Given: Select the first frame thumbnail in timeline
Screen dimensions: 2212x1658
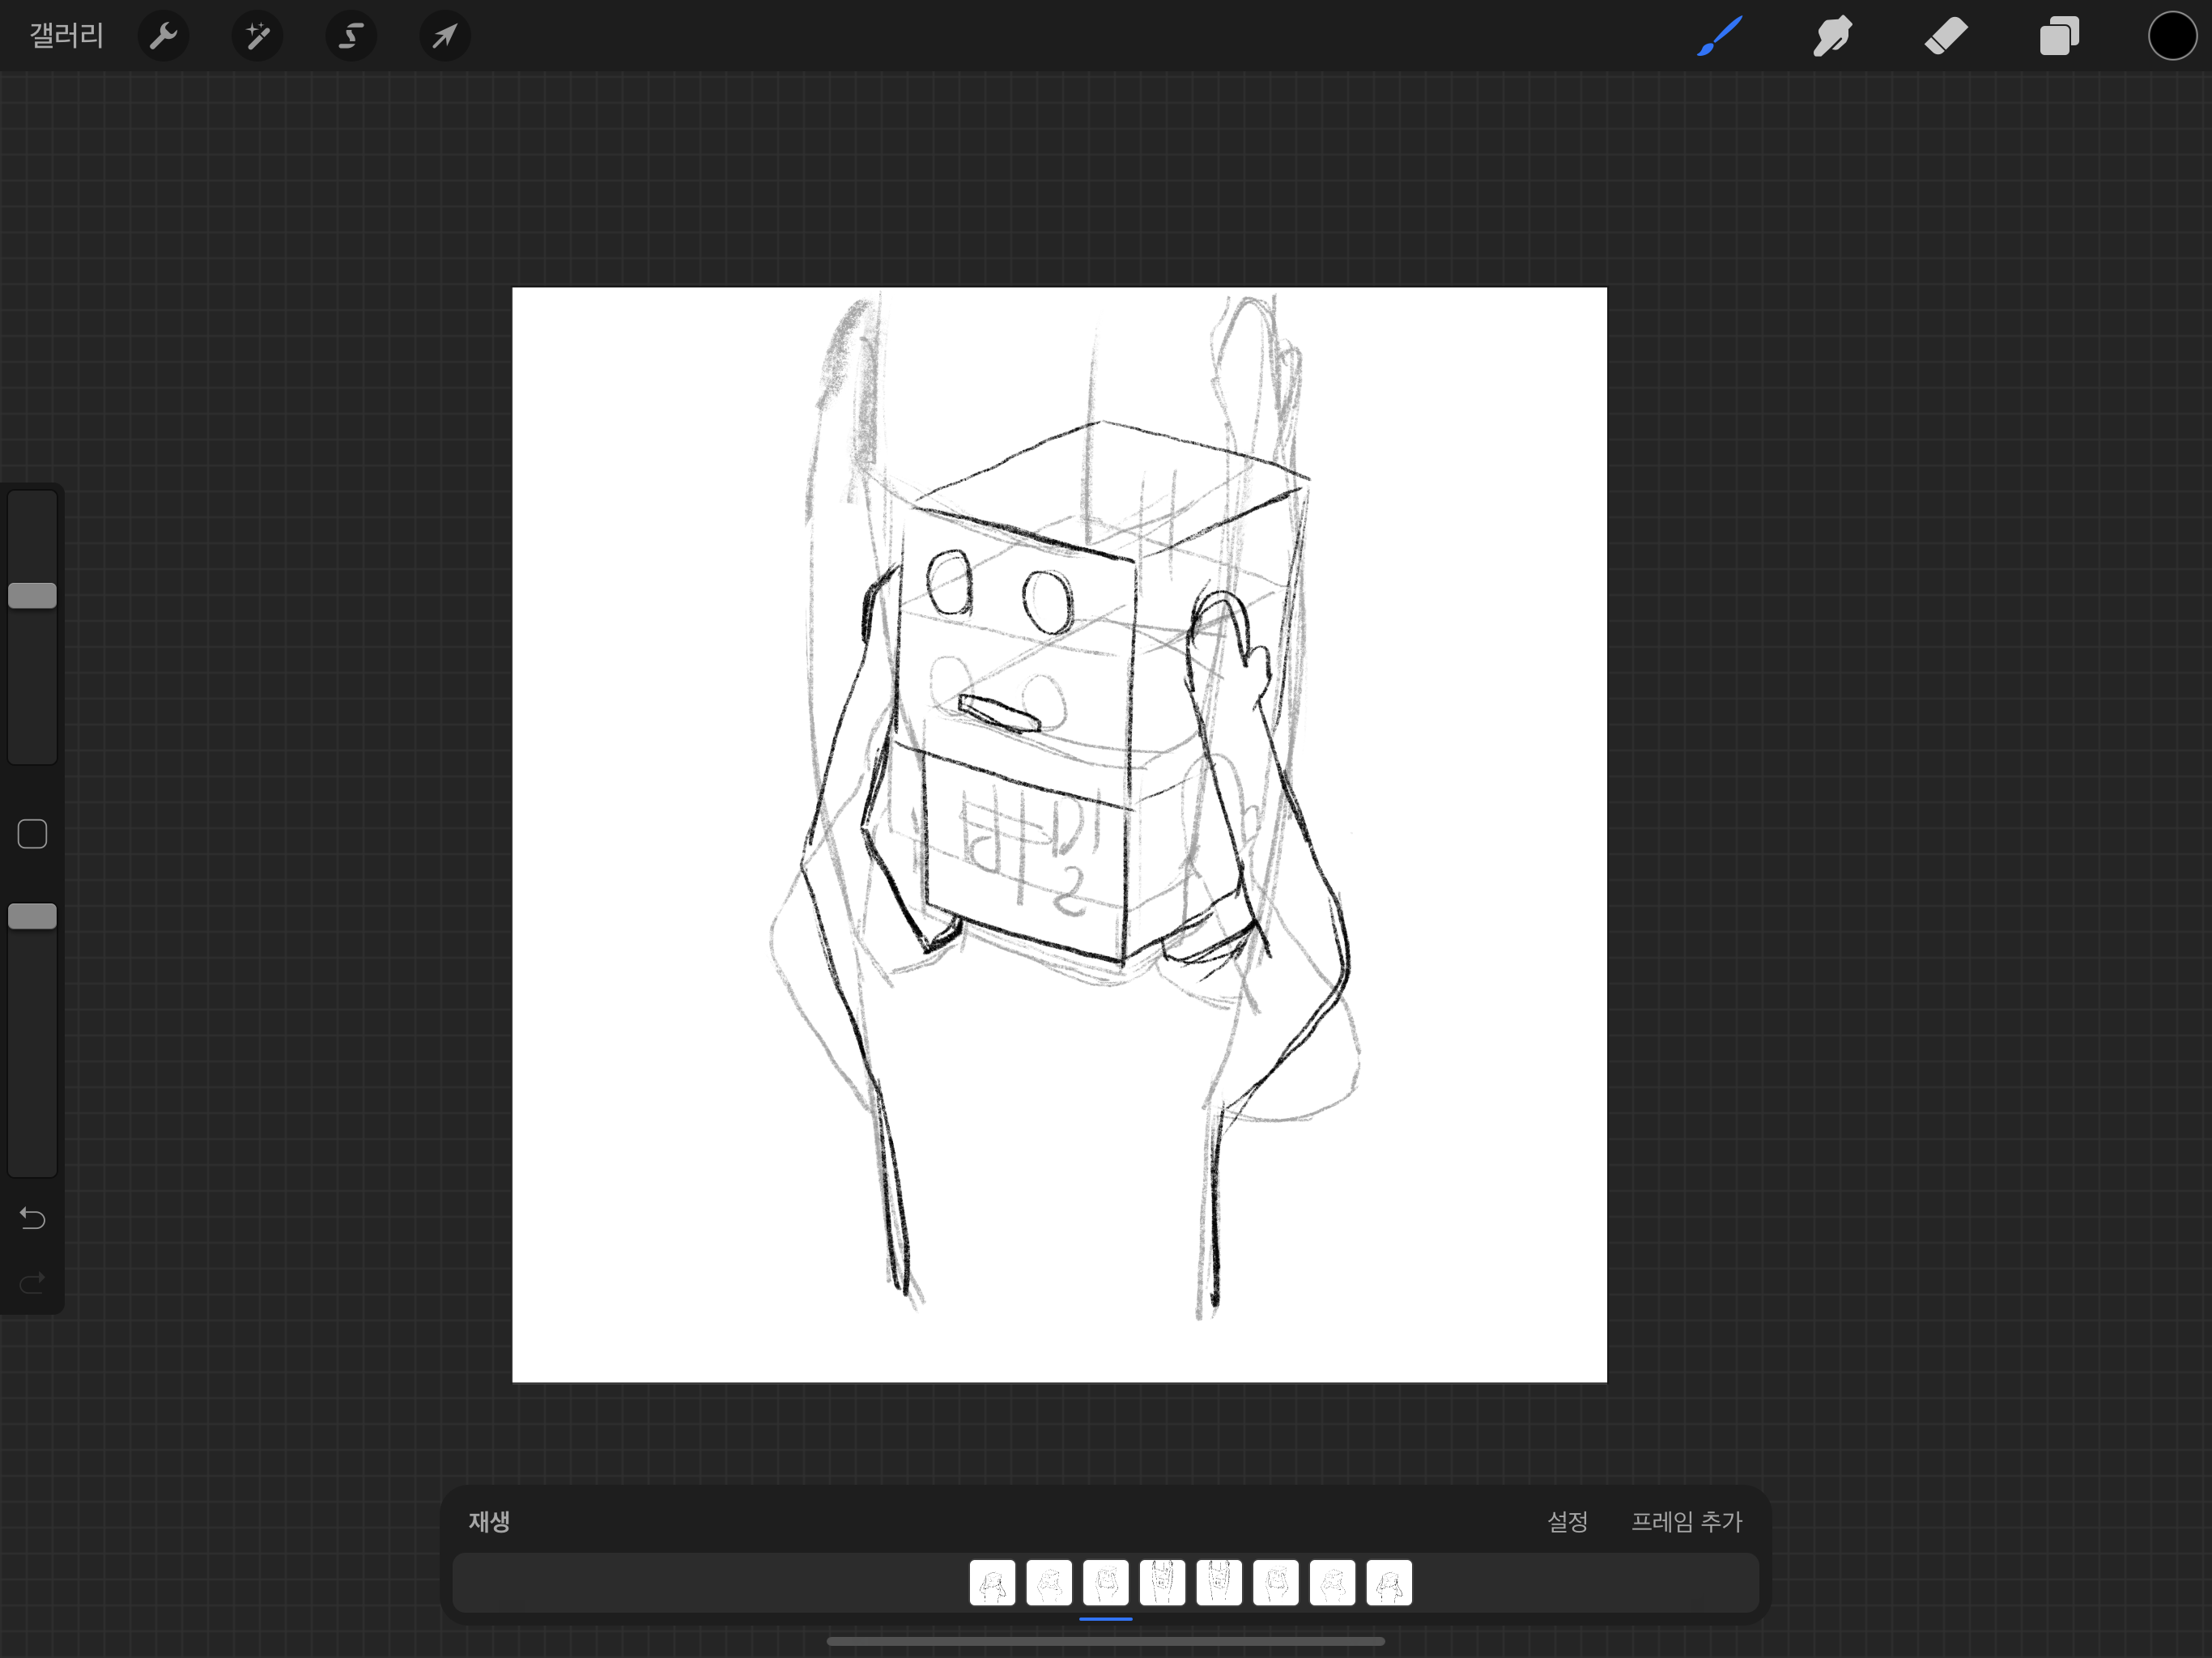Looking at the screenshot, I should 992,1583.
